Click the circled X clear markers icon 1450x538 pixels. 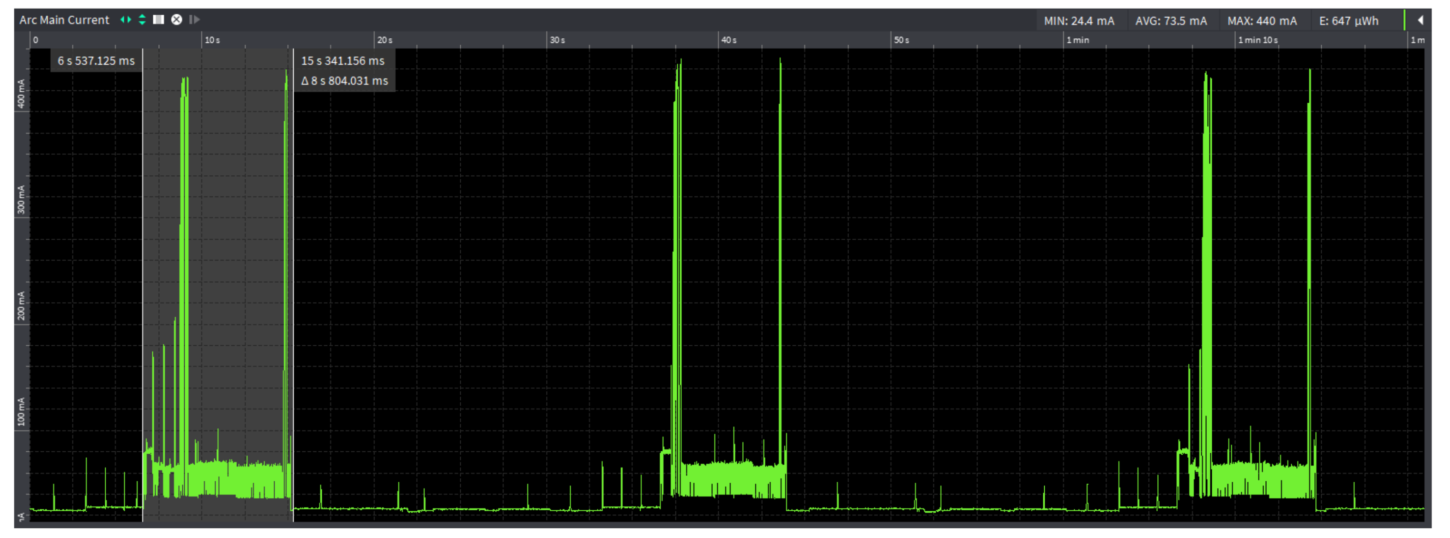pos(177,20)
